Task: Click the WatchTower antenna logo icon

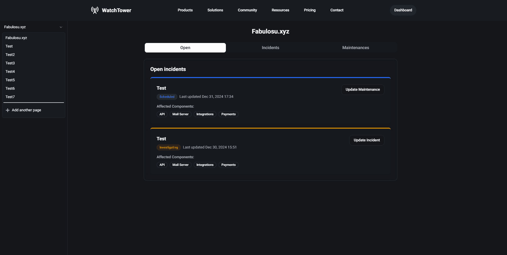Action: [95, 10]
